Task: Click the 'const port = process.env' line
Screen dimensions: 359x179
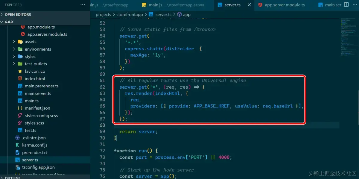Action: click(176, 157)
